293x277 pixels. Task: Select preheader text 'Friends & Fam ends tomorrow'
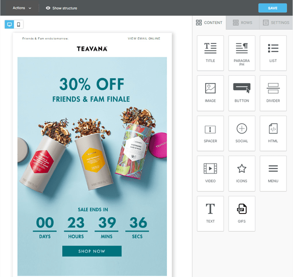[45, 39]
